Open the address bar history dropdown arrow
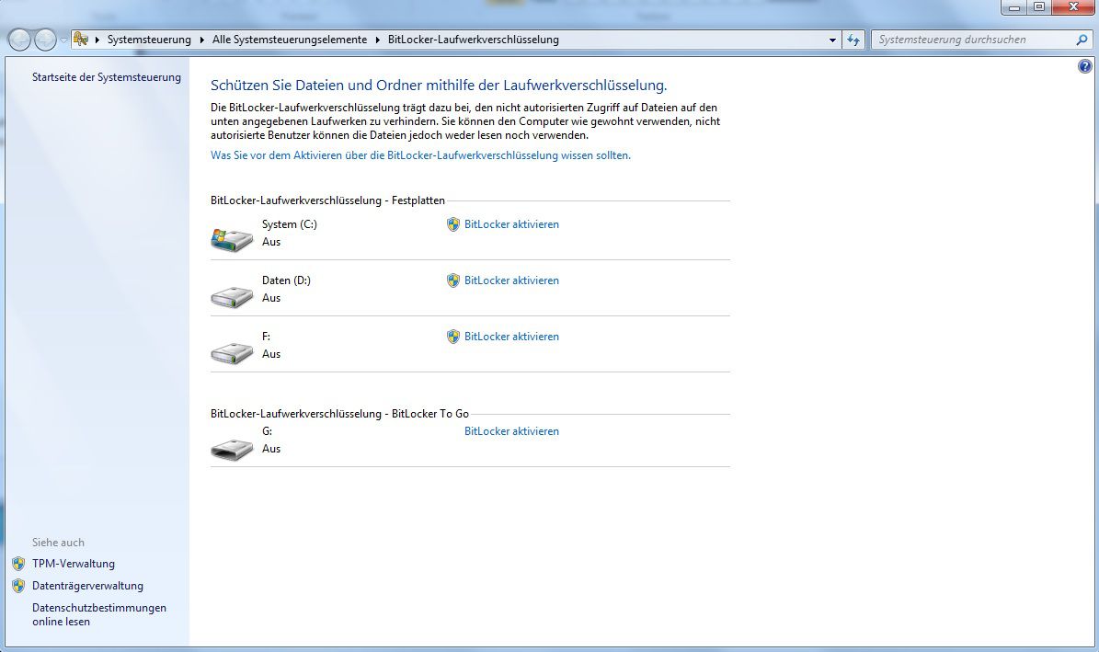Viewport: 1099px width, 652px height. coord(832,40)
